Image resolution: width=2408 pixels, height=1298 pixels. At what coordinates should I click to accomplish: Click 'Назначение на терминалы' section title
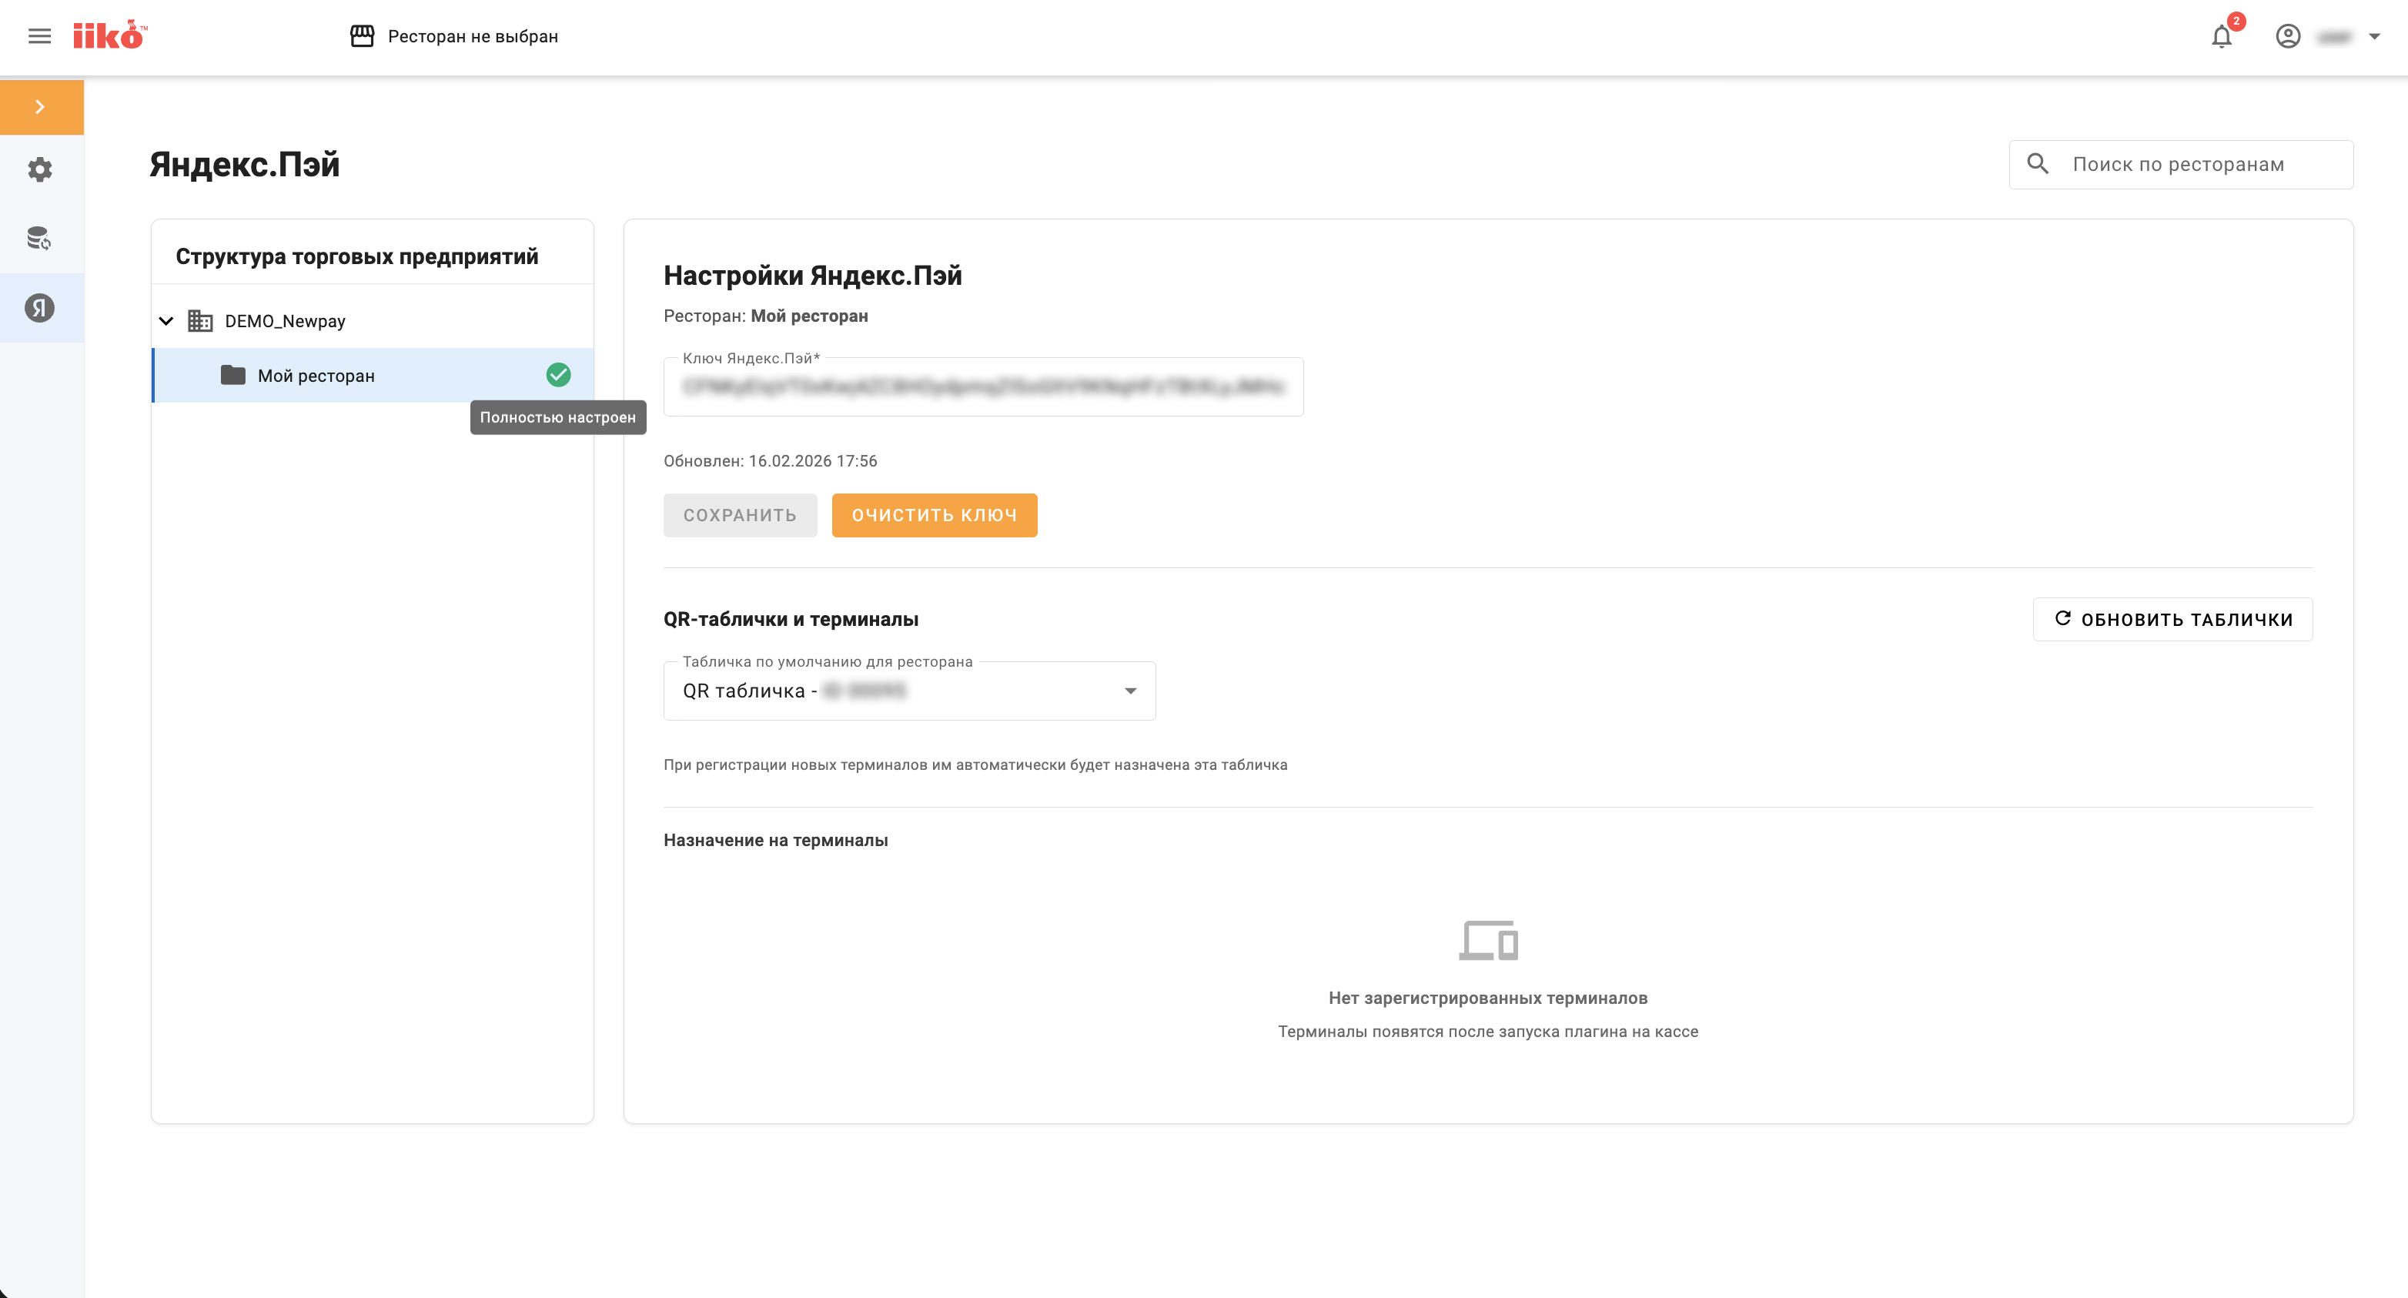[x=776, y=840]
